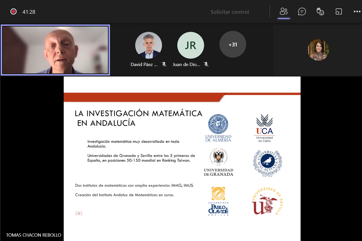This screenshot has width=362, height=241.
Task: Click the David Páez name label
Action: tap(144, 65)
